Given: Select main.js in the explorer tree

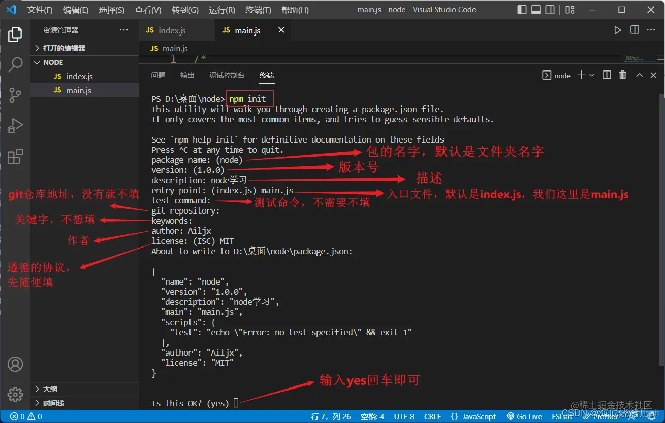Looking at the screenshot, I should [x=84, y=90].
